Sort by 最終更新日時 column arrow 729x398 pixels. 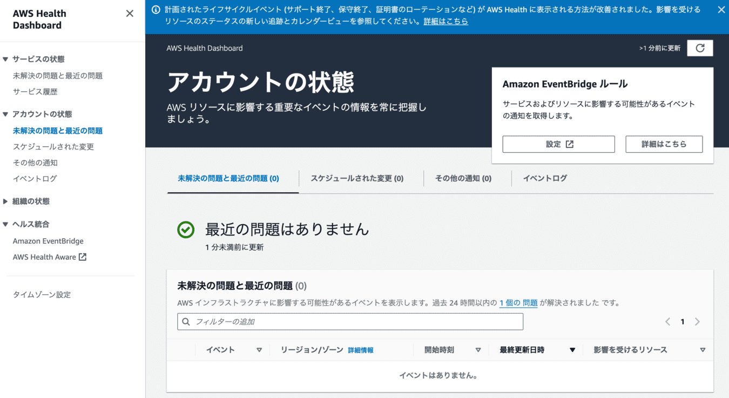click(572, 350)
